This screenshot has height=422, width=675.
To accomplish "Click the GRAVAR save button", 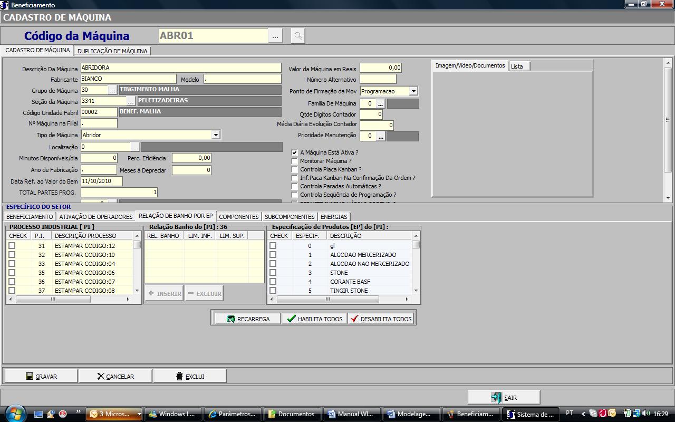I will pos(41,376).
